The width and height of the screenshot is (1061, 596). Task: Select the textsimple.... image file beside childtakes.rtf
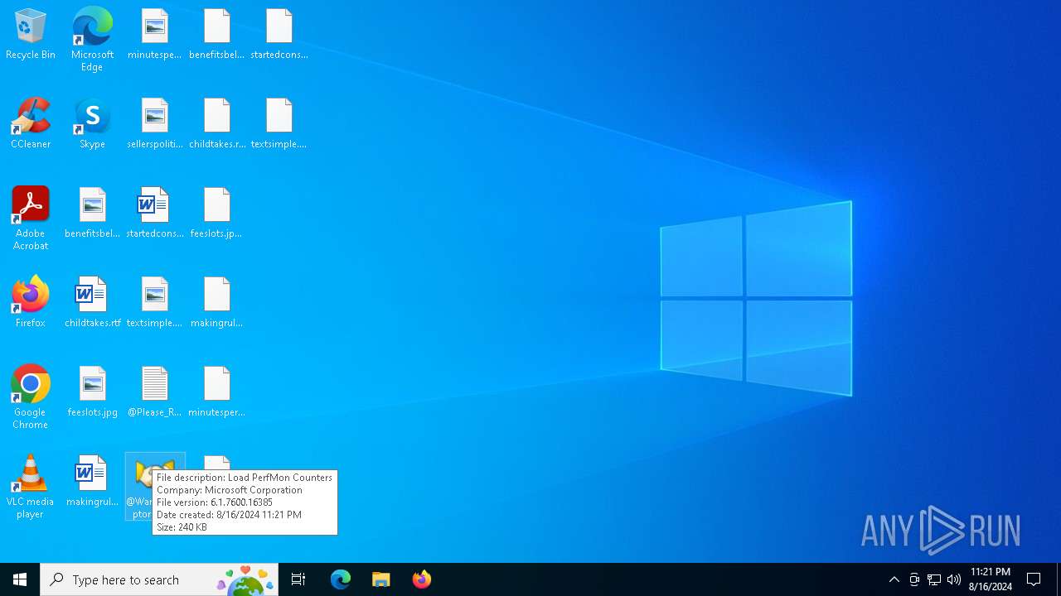tap(155, 303)
